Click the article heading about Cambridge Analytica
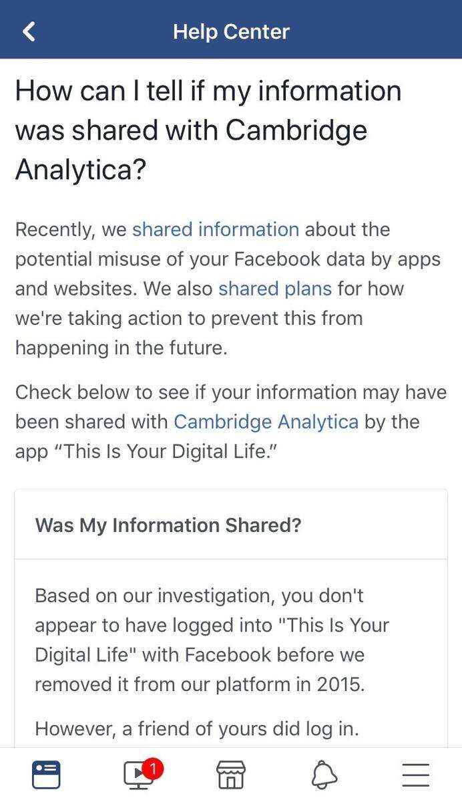Screen dimensions: 462x802 [x=208, y=130]
